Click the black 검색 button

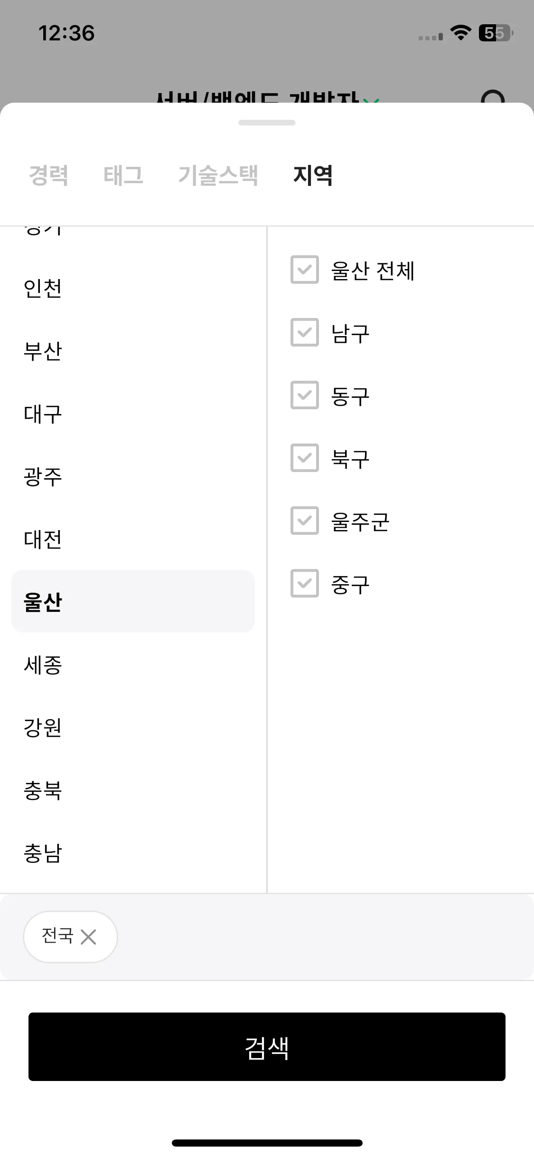pos(267,1047)
